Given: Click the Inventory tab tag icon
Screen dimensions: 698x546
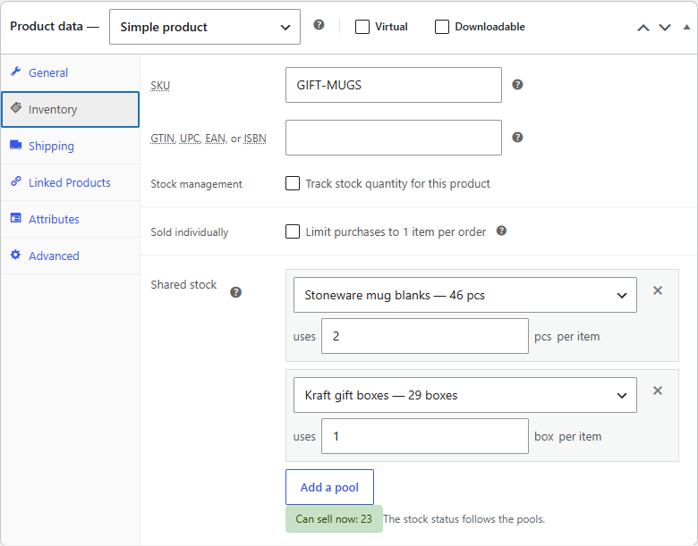Looking at the screenshot, I should point(16,107).
